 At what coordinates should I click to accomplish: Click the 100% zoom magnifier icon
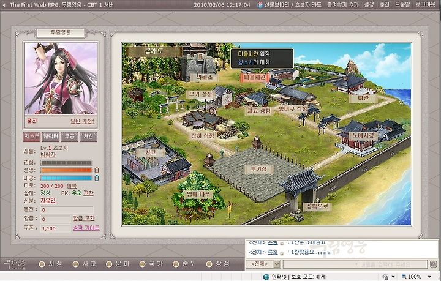(x=404, y=277)
